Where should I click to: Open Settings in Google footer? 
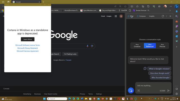pyautogui.click(x=99, y=94)
